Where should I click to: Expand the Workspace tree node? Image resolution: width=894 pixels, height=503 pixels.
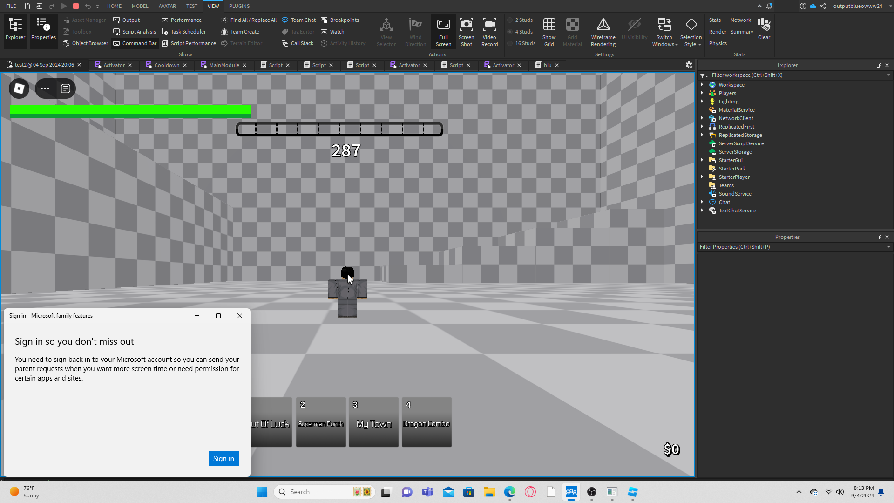click(702, 85)
